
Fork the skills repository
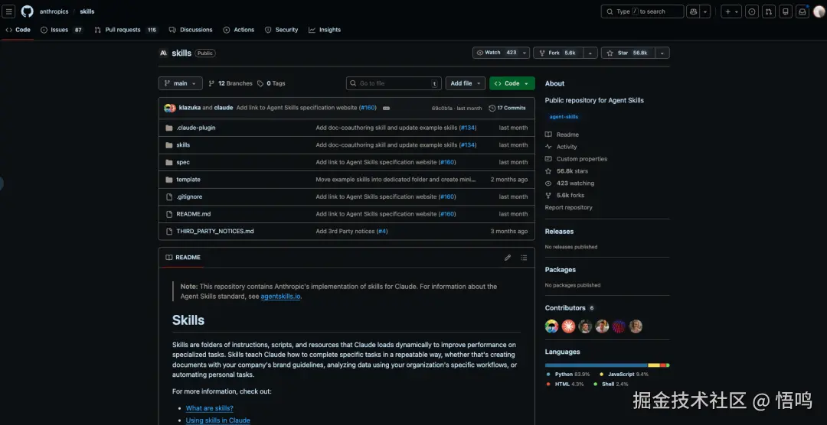point(559,53)
